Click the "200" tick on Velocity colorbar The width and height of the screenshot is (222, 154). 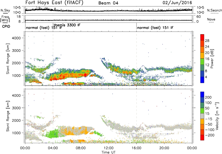coord(208,97)
